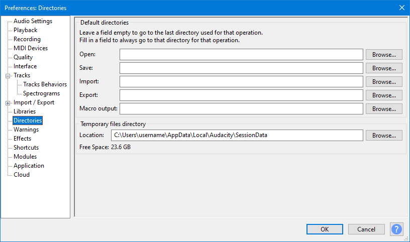The height and width of the screenshot is (242, 410).
Task: Select Modules category
Action: pos(25,157)
